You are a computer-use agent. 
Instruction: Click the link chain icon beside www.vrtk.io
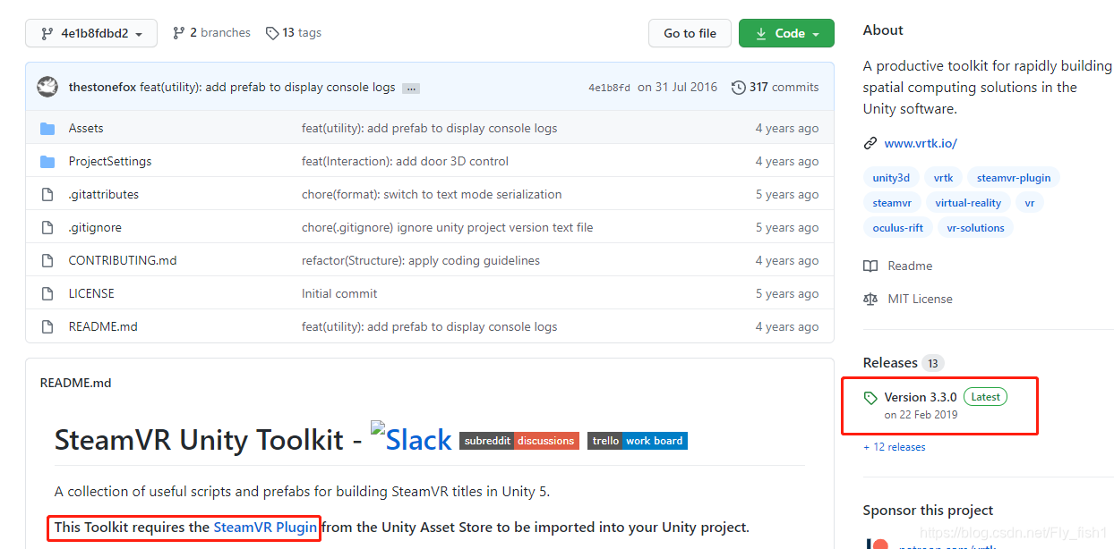[x=870, y=143]
